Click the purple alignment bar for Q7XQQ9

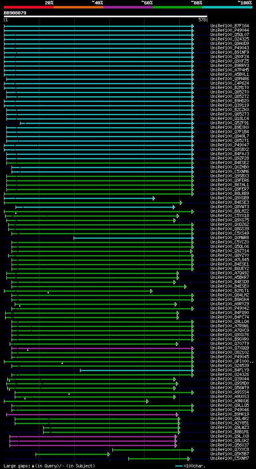[103, 349]
